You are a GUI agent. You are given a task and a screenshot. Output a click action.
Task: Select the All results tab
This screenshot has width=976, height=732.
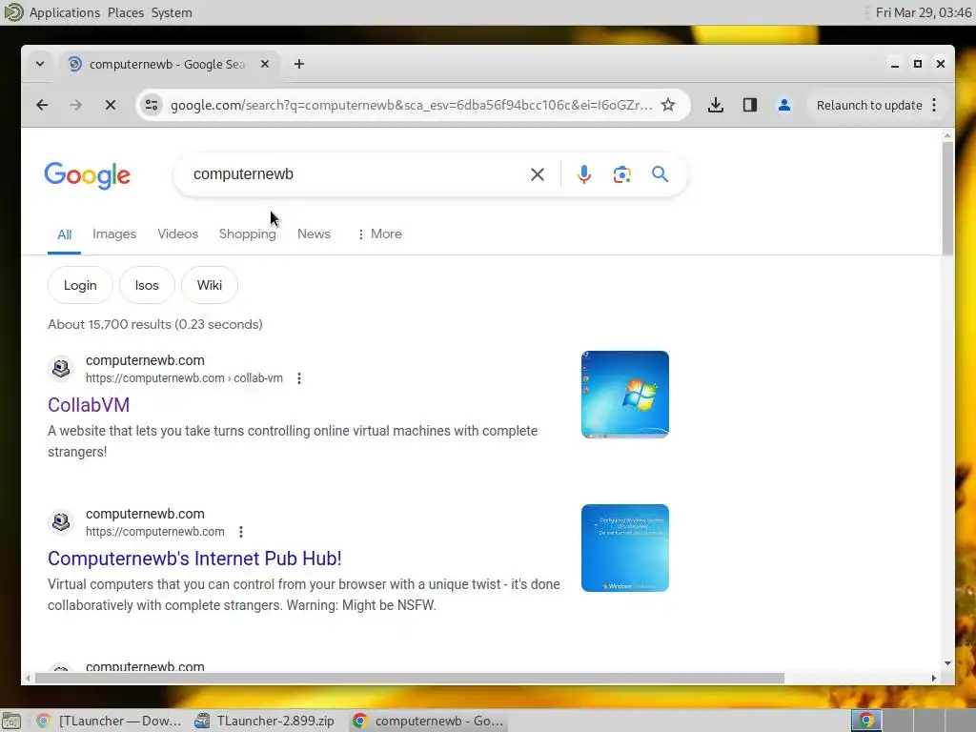point(64,234)
